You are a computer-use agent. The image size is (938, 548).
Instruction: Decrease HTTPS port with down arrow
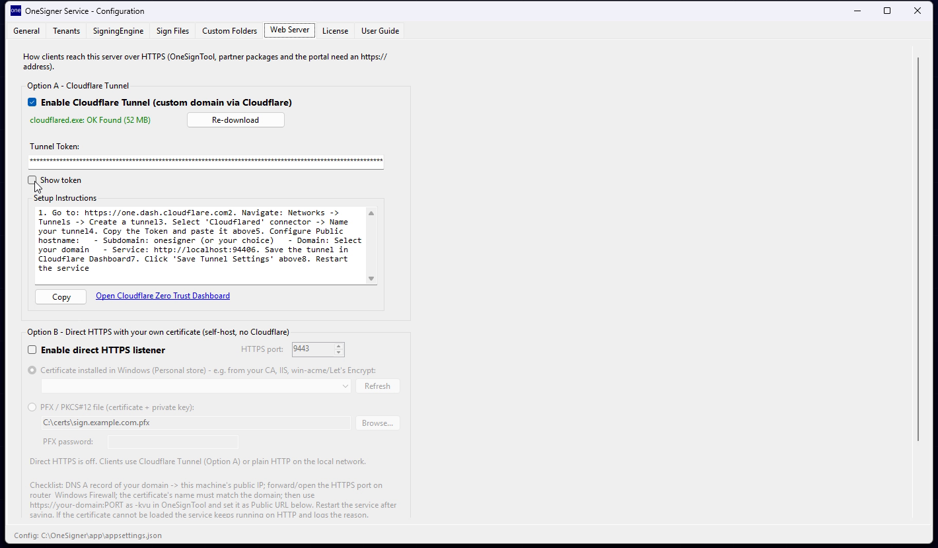[x=339, y=353]
